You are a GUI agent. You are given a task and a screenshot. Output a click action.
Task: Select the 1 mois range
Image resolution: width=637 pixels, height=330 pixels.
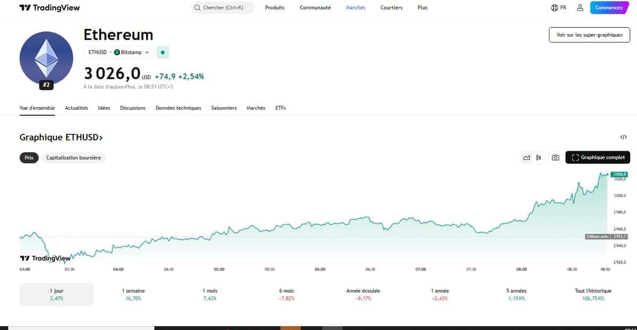click(x=210, y=294)
